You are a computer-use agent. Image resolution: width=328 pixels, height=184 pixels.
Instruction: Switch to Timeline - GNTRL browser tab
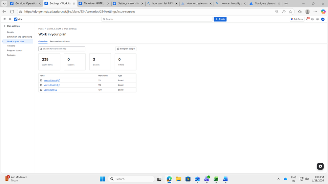(x=94, y=4)
